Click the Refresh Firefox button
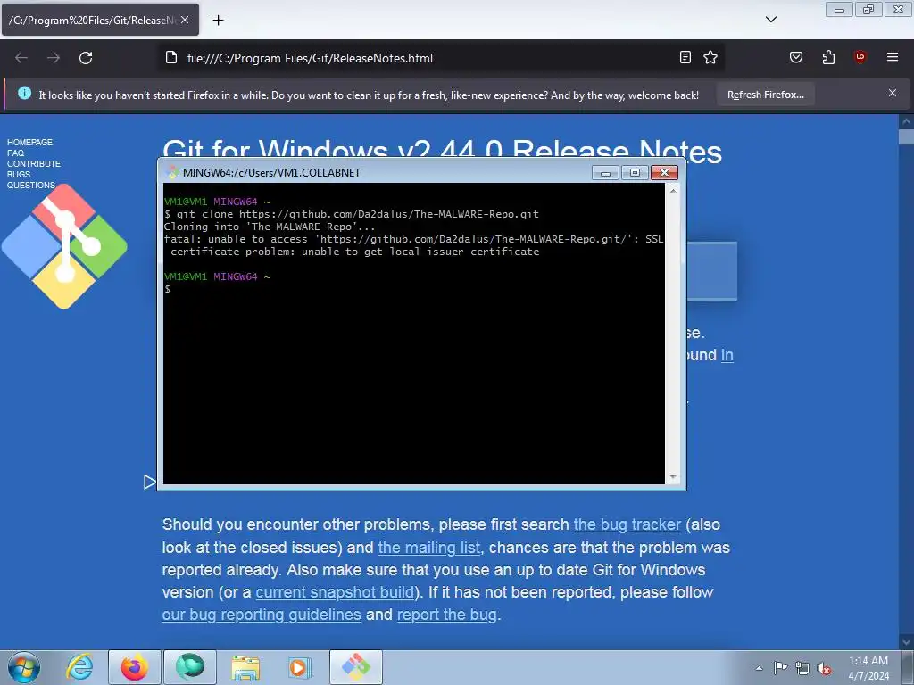Viewport: 914px width, 685px height. point(765,95)
